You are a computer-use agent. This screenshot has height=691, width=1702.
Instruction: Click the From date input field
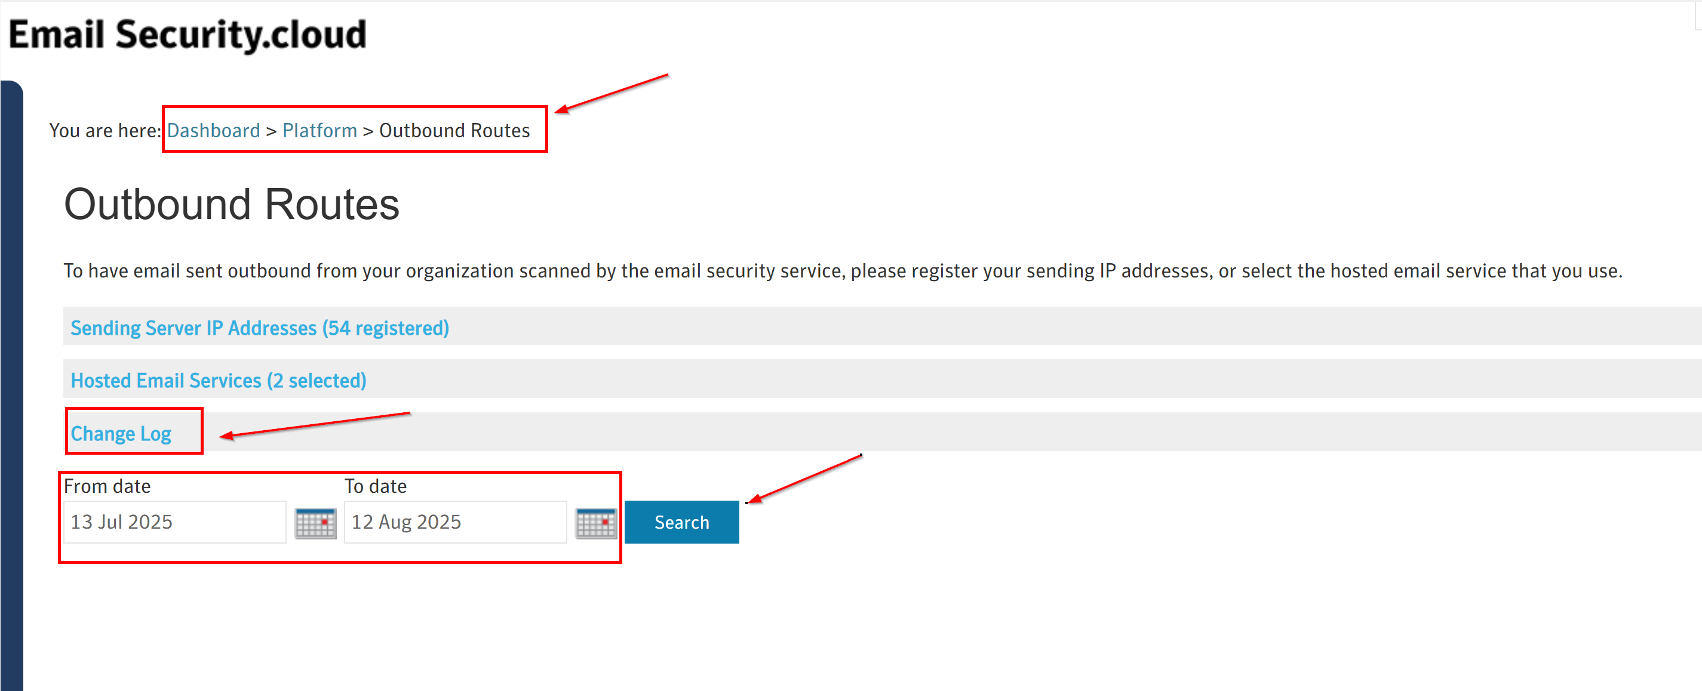[174, 522]
